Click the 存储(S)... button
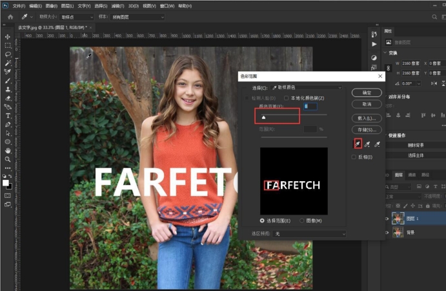Viewport: 446px width, 291px height. 367,130
